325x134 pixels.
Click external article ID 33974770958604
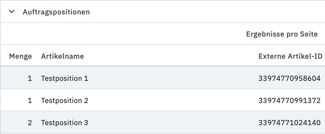289,78
